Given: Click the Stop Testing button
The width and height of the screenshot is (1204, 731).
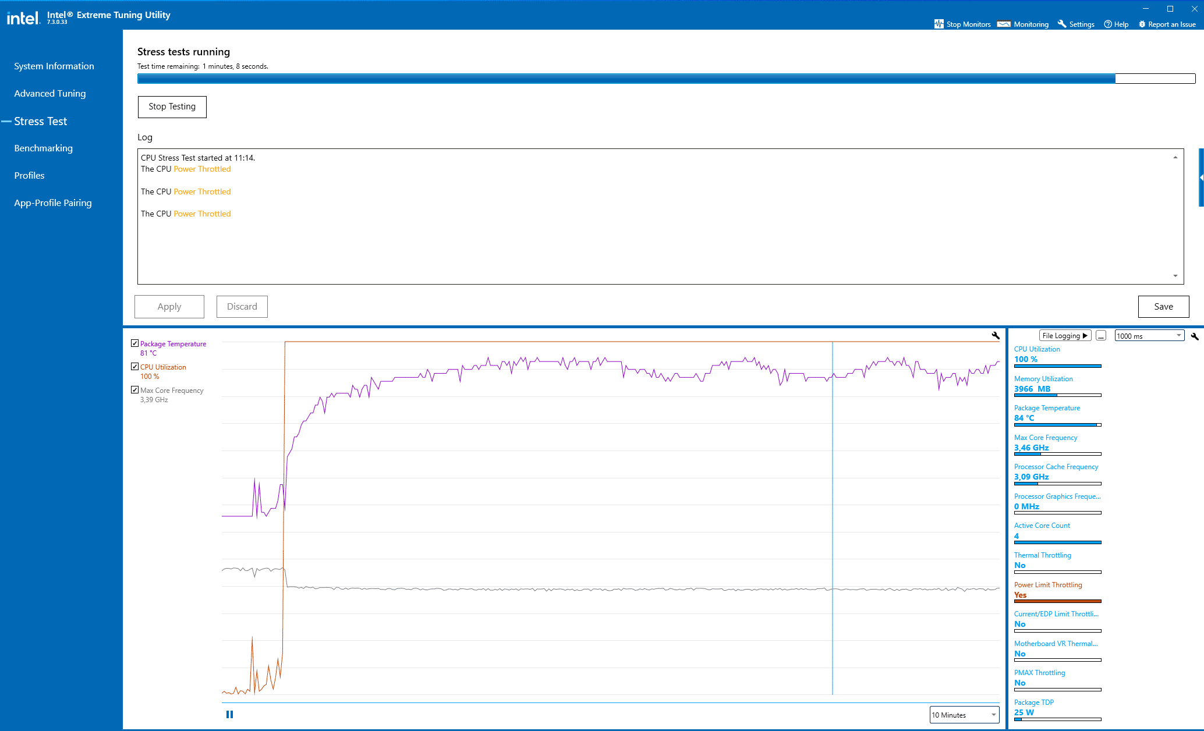Looking at the screenshot, I should (172, 107).
